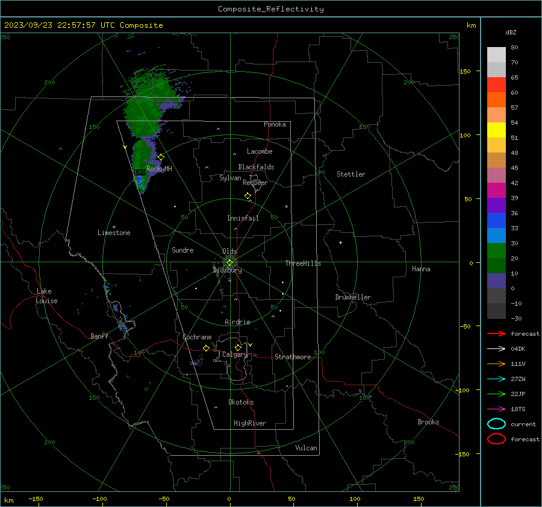Click the asterisk marker above Limestone
This screenshot has width=542, height=507.
click(x=114, y=227)
